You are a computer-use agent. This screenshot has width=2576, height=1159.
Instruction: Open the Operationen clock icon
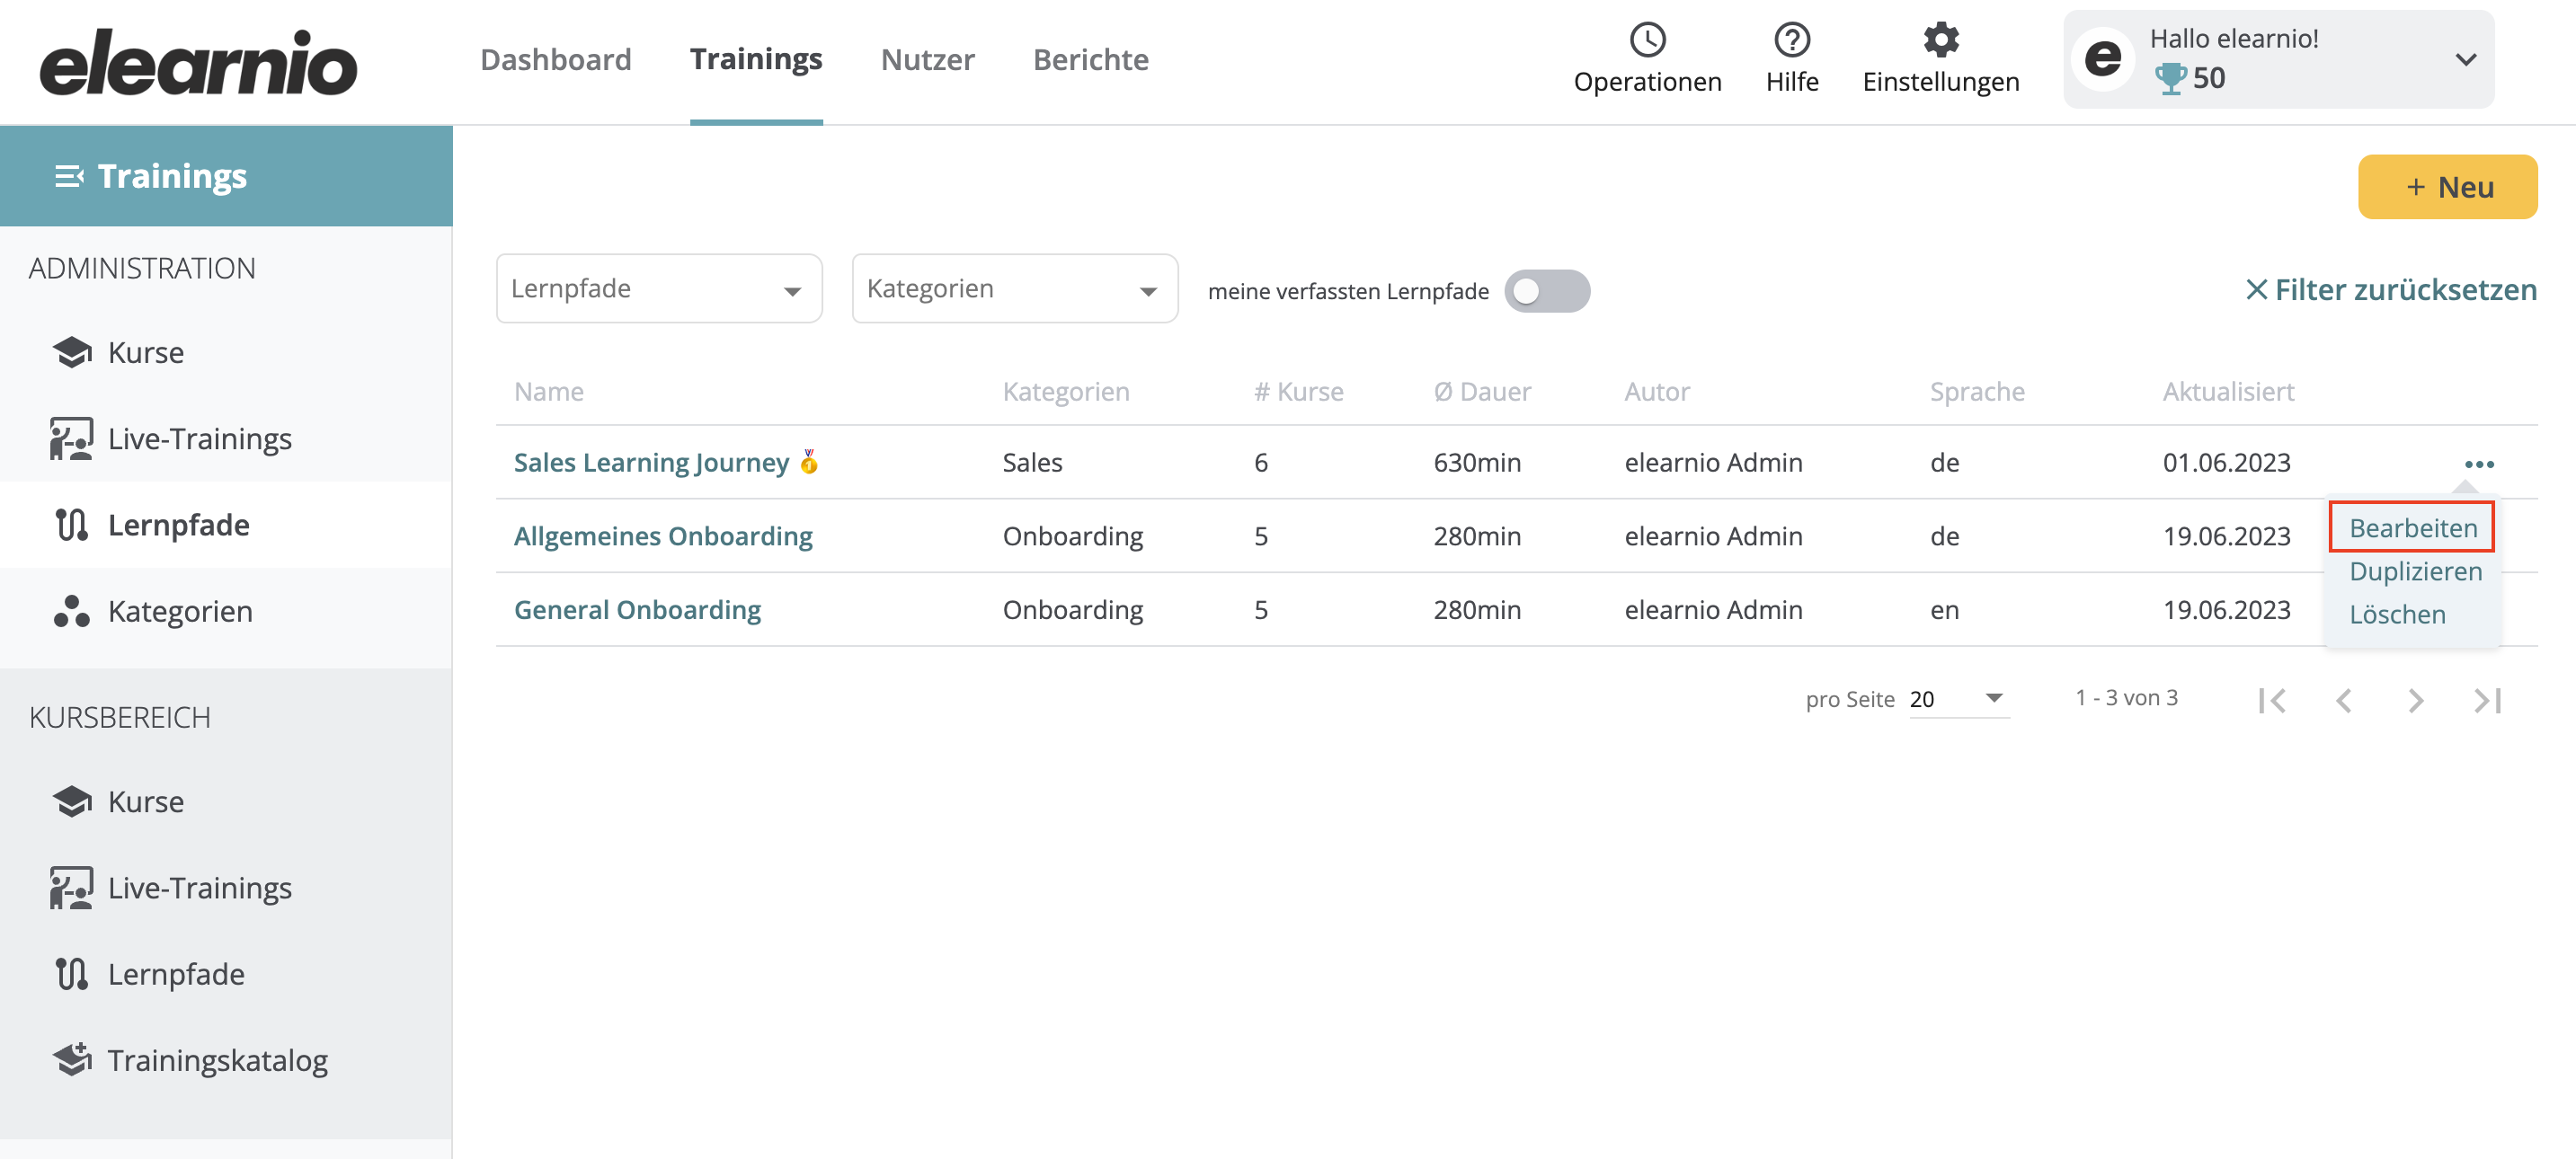(1647, 40)
